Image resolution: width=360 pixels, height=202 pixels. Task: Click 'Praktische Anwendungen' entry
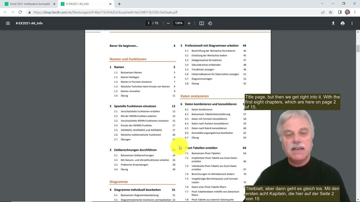point(134,165)
